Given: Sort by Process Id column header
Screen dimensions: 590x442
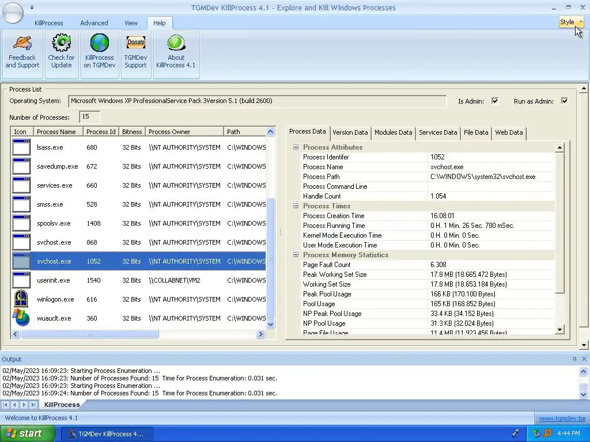Looking at the screenshot, I should pos(101,132).
